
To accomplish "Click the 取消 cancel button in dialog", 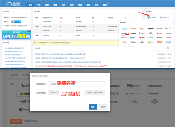I will coord(103,107).
